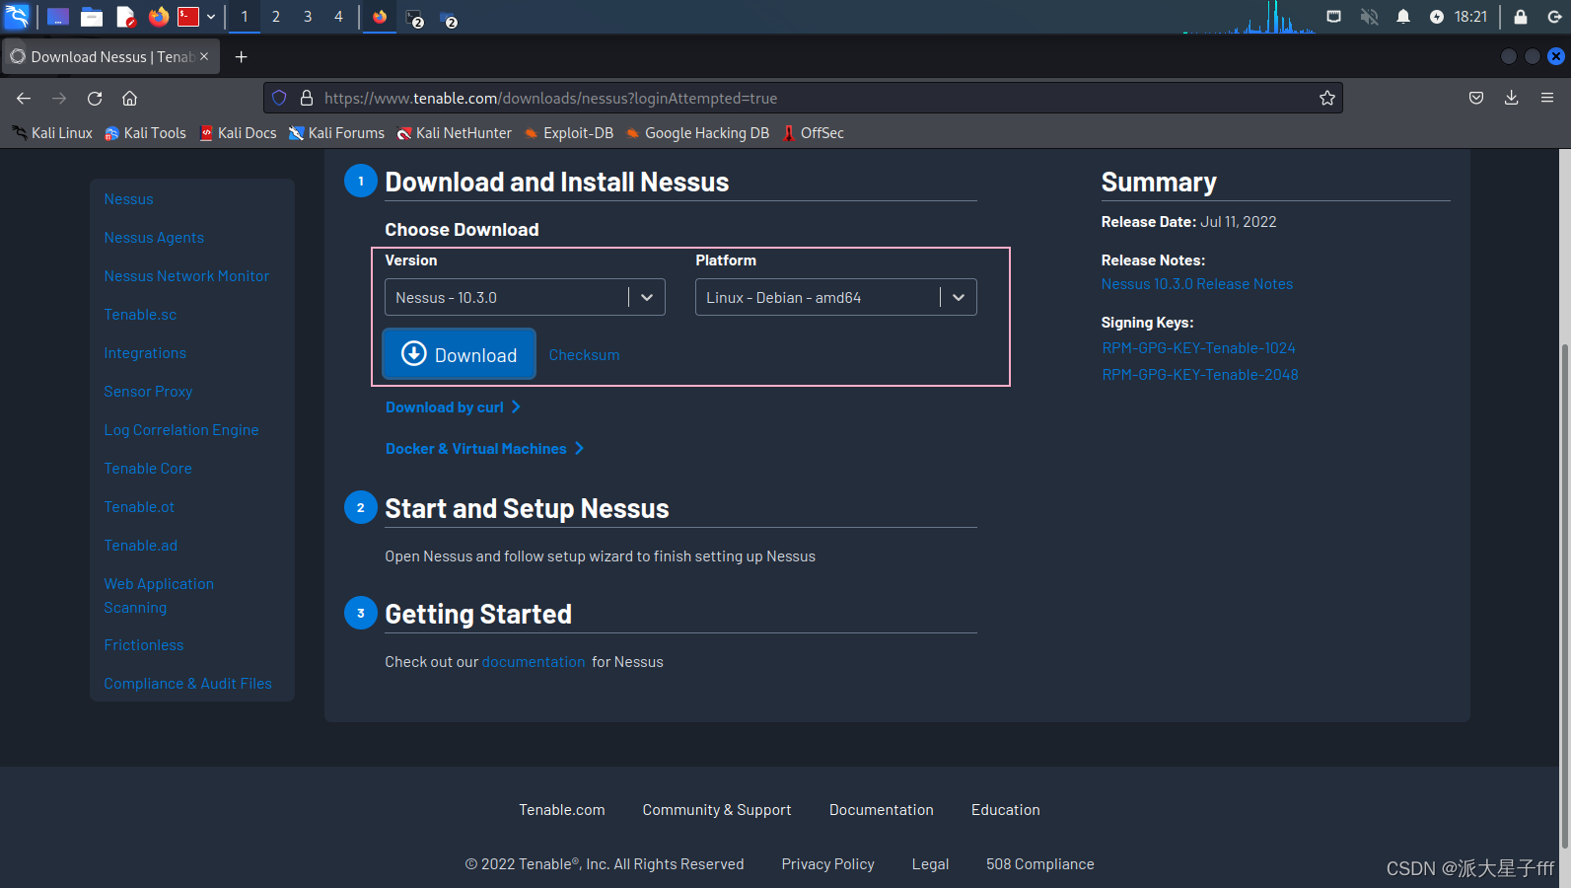
Task: Open Compliance & Audit Files in sidebar
Action: pos(187,684)
